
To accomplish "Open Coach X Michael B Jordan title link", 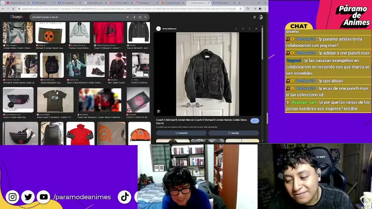I will pyautogui.click(x=201, y=121).
